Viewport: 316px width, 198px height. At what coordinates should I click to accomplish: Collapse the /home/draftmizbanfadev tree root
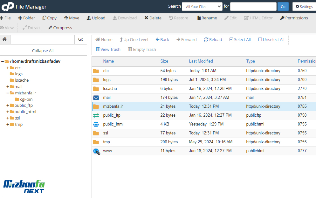point(3,61)
